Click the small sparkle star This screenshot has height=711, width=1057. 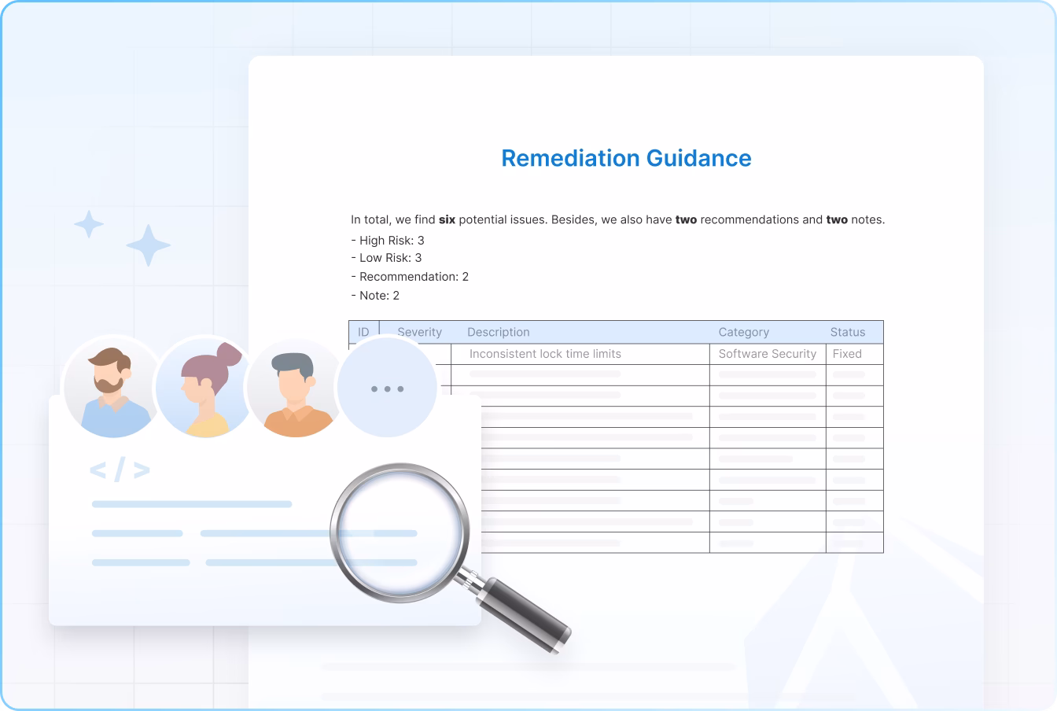coord(89,224)
